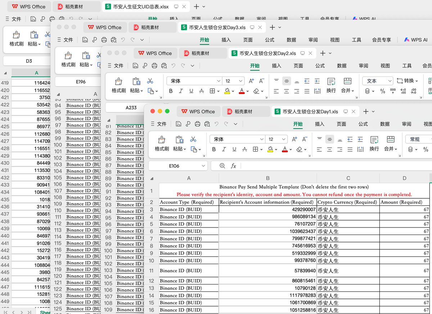Viewport: 432px width, 314px height.
Task: Click the Save icon in Day1 quick toolbar
Action: (178, 124)
